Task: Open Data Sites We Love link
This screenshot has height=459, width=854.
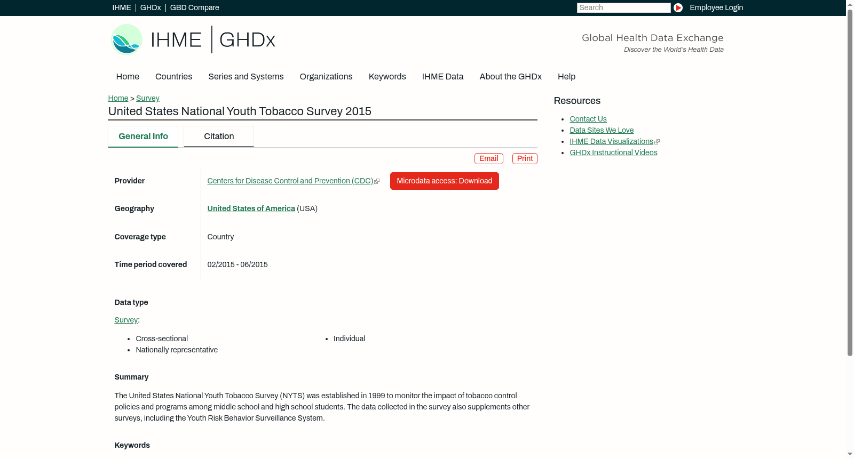Action: click(602, 131)
